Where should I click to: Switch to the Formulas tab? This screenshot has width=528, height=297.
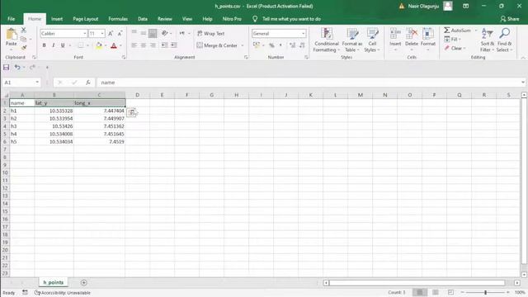(118, 19)
